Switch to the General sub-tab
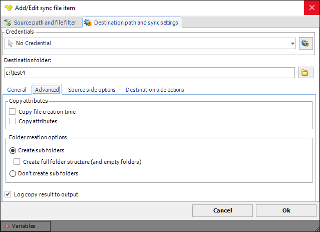This screenshot has height=232, width=320. tap(17, 90)
